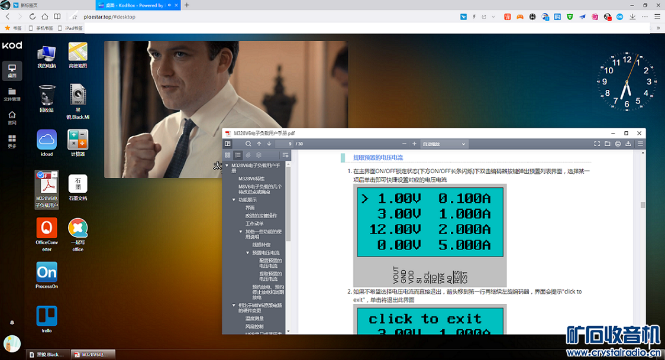Viewport: 665px width, 360px height.
Task: Jump to 改进的按键操作 outline entry
Action: pyautogui.click(x=261, y=216)
